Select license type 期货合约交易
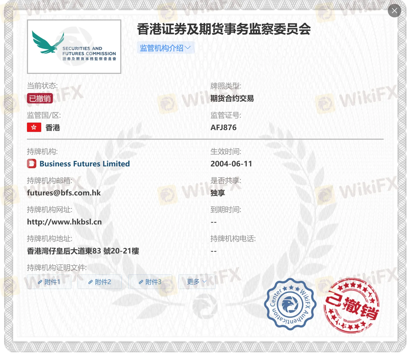This screenshot has width=408, height=353. (x=232, y=98)
